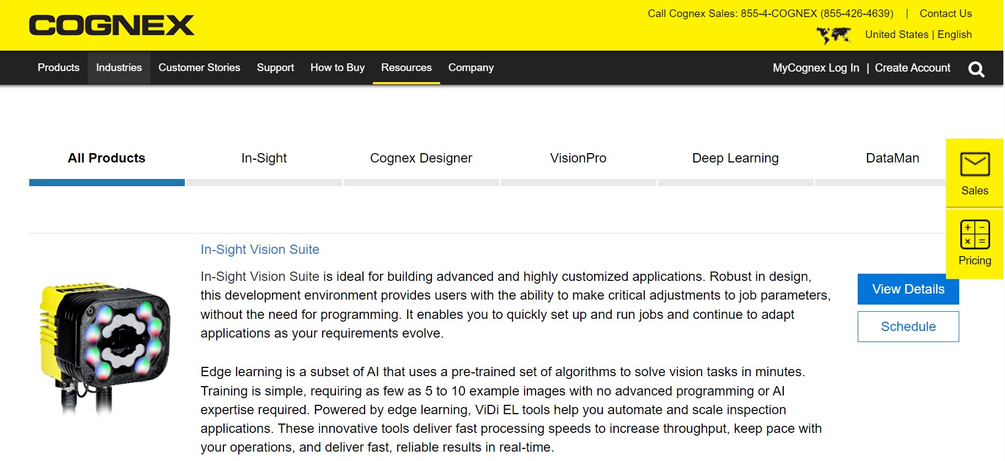The image size is (1005, 461).
Task: Switch to the Deep Learning tab
Action: pyautogui.click(x=735, y=159)
